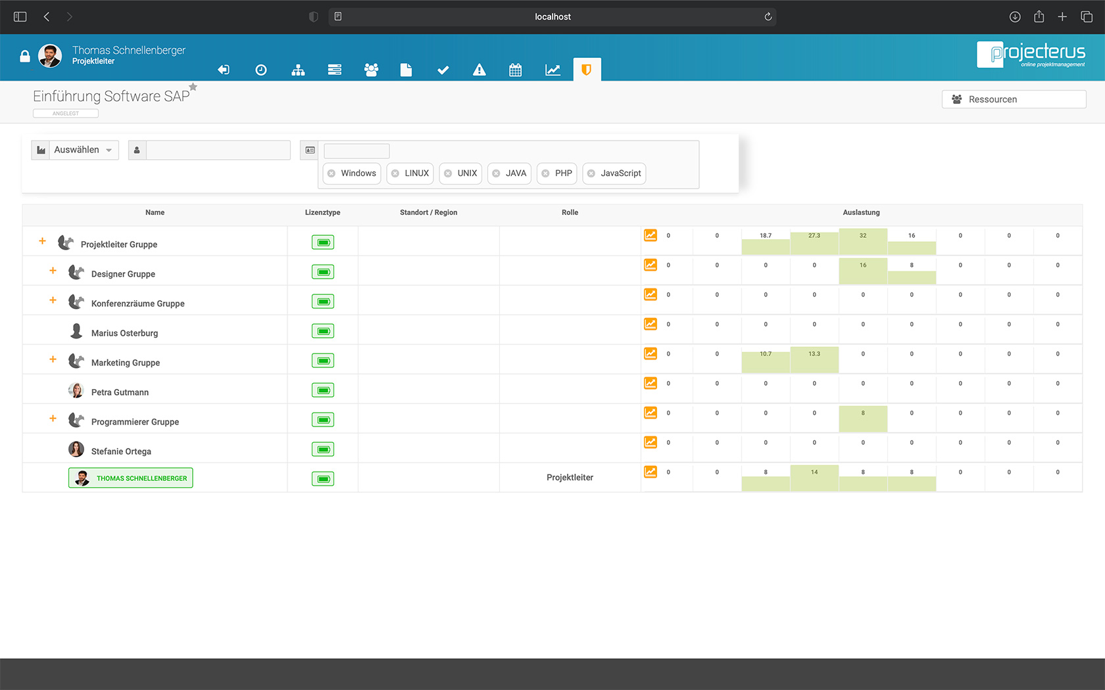The height and width of the screenshot is (690, 1105).
Task: Open utilization chart for Marius Osterburg
Action: (651, 324)
